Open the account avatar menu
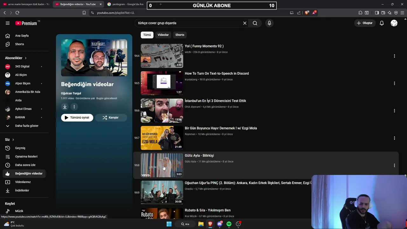Screen dimensions: 407x229 coord(394,23)
